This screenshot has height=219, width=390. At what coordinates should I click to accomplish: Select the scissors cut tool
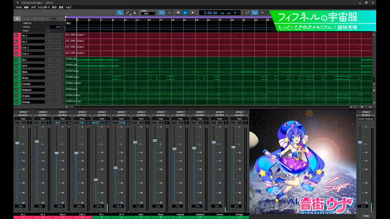tap(134, 13)
